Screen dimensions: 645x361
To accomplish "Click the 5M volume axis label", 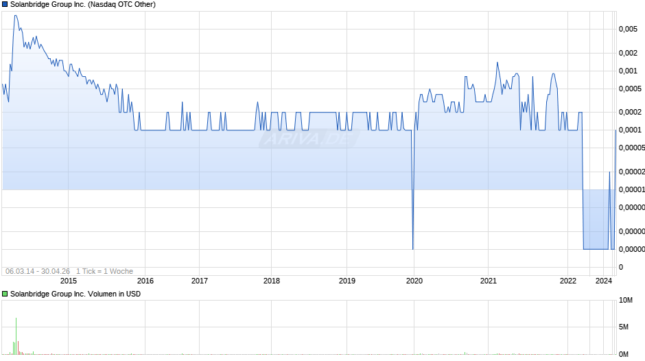I will [x=624, y=327].
